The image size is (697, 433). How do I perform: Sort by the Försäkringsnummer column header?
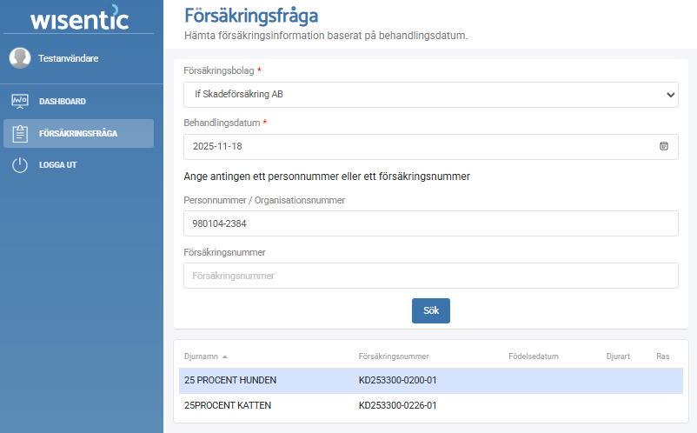tap(394, 356)
